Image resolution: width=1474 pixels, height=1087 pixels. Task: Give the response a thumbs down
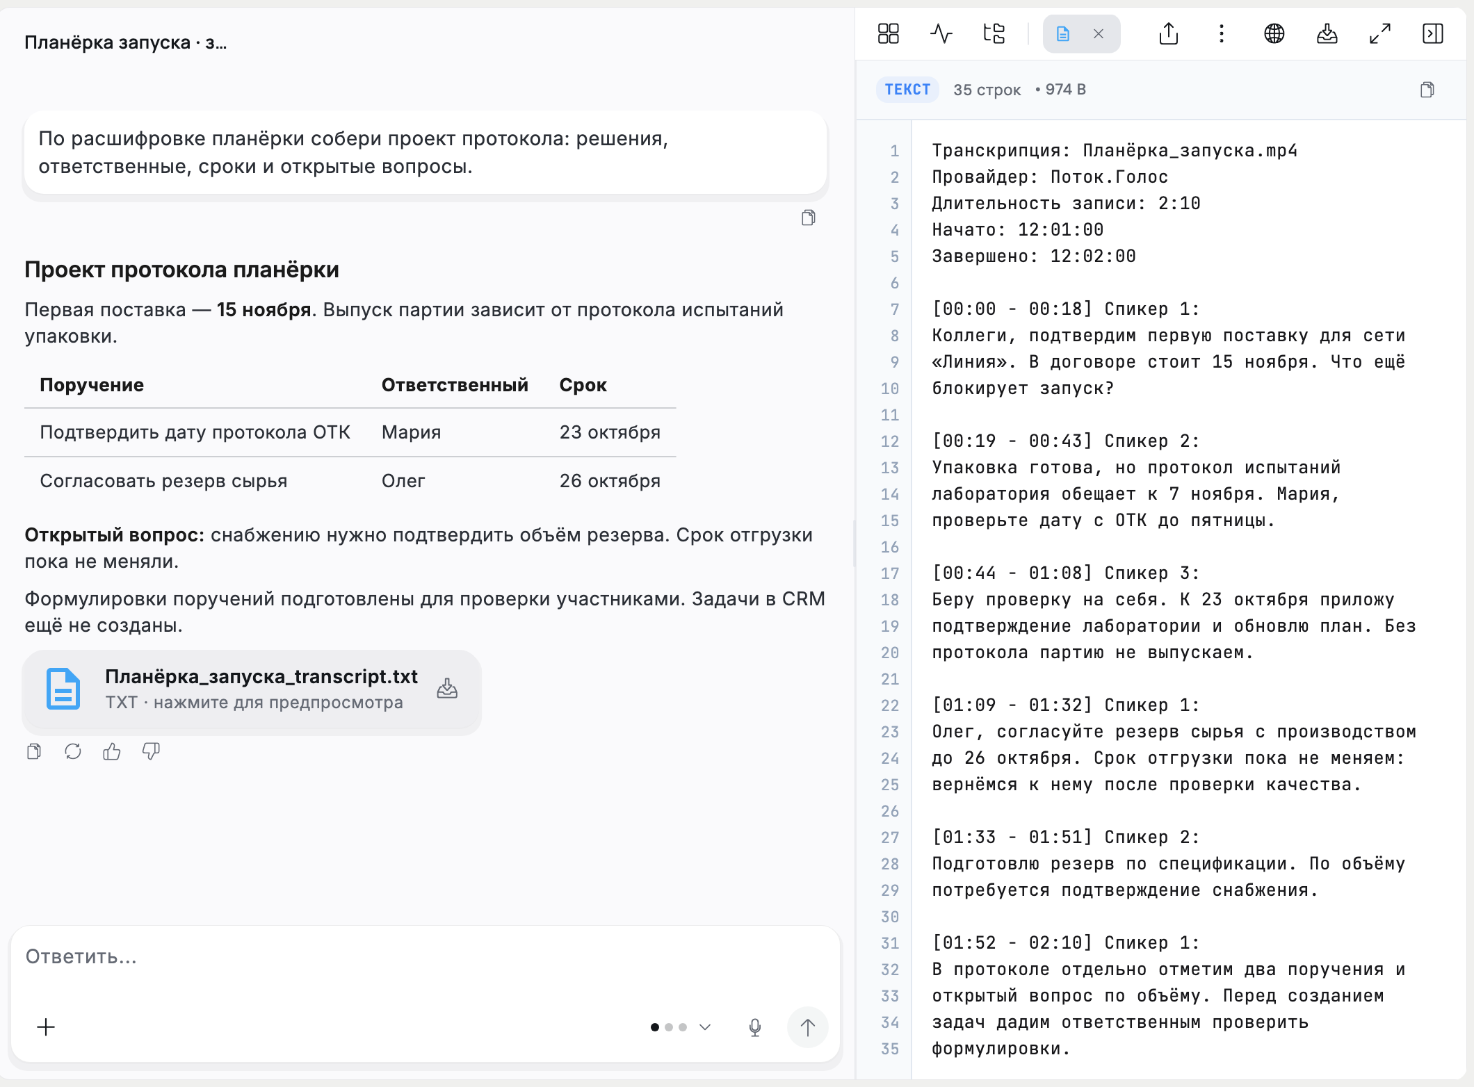[x=151, y=751]
